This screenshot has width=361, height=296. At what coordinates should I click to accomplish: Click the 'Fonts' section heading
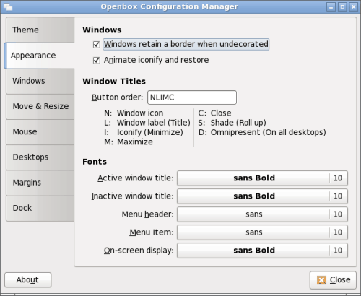tap(95, 162)
